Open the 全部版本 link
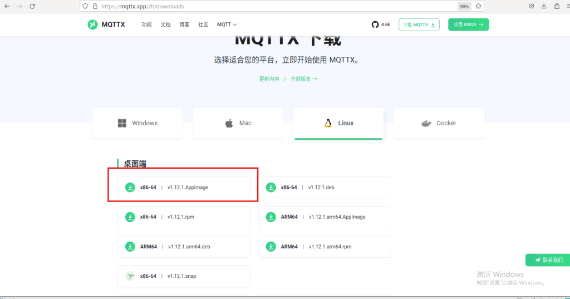This screenshot has height=299, width=570. click(303, 79)
